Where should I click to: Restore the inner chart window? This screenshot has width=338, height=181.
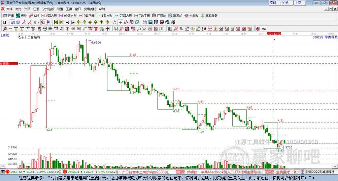(330, 9)
